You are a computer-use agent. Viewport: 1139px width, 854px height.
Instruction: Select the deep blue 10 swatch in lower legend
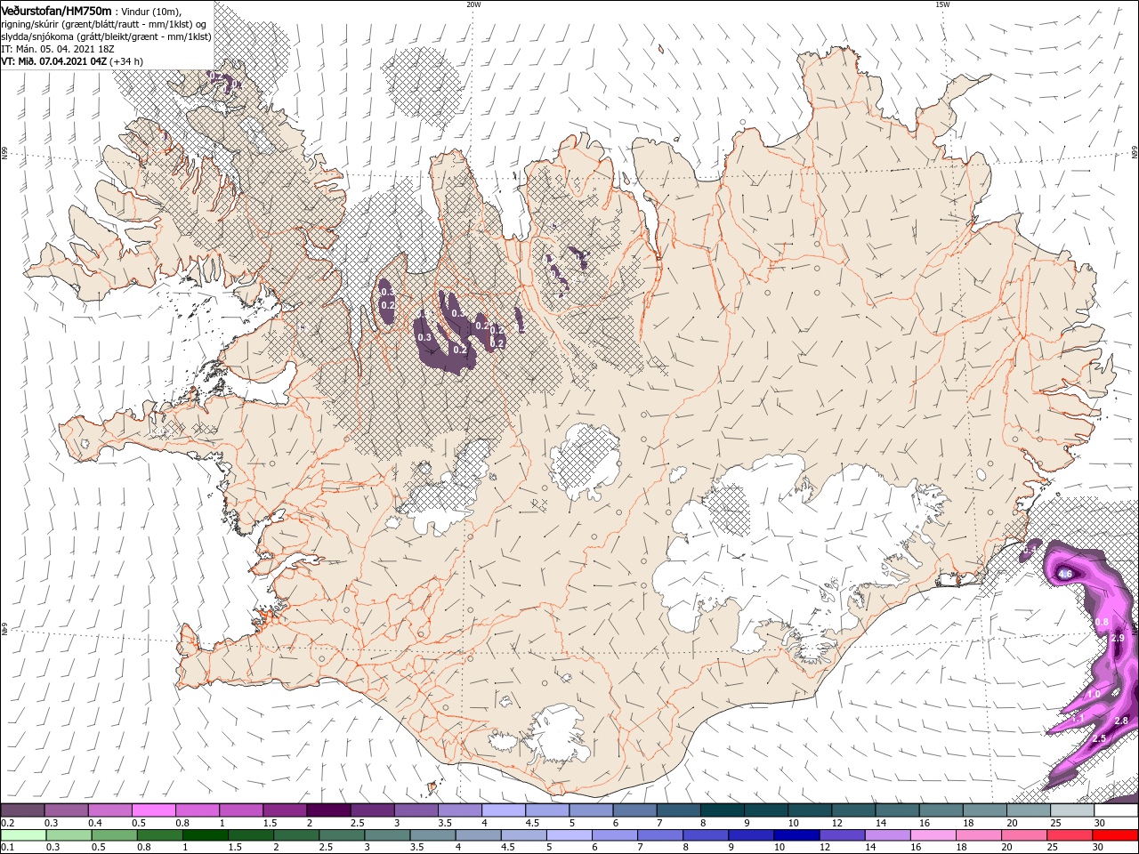(x=795, y=835)
